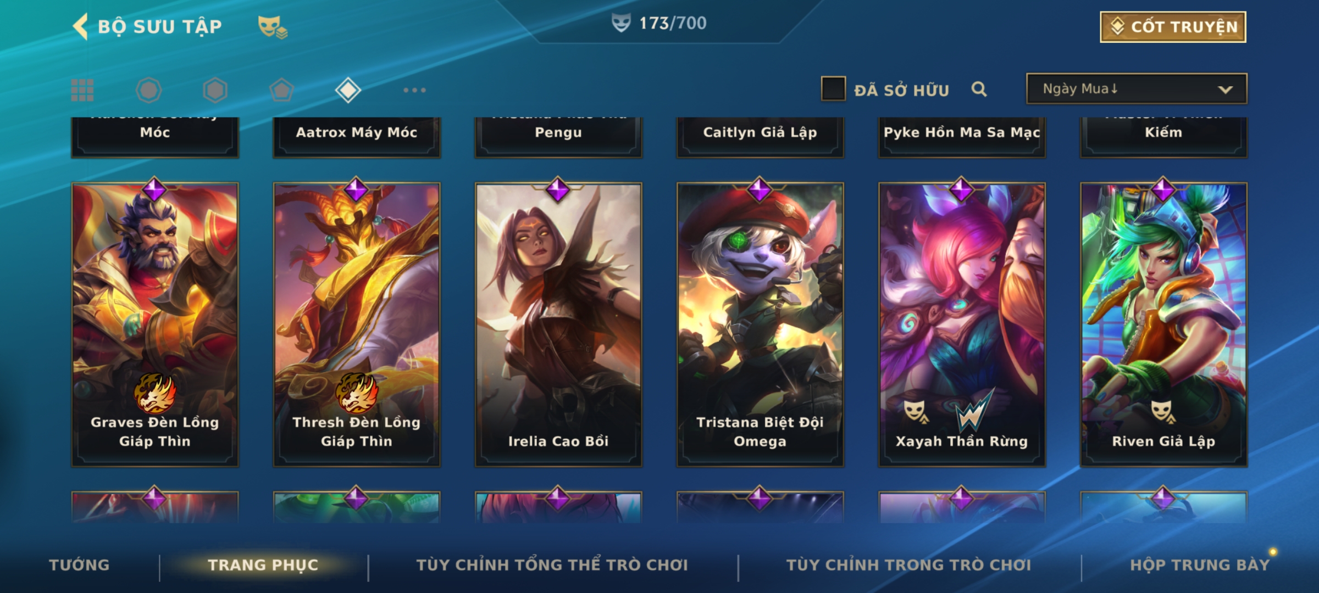The width and height of the screenshot is (1319, 593).
Task: Select the all-skins grid filter icon
Action: [x=82, y=90]
